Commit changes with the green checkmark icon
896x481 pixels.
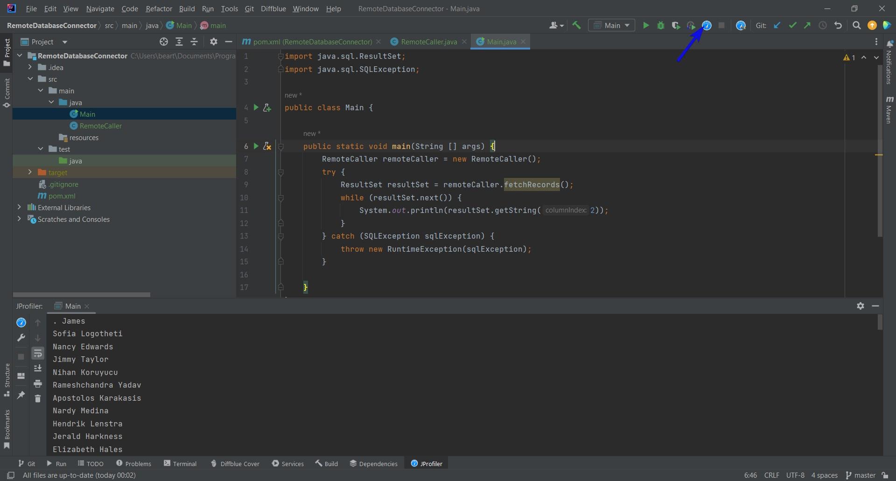point(793,25)
